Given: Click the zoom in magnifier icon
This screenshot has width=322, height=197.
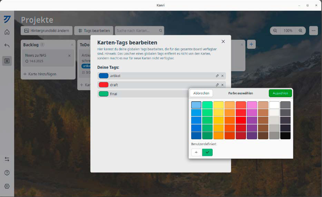Looking at the screenshot, I should click(301, 31).
